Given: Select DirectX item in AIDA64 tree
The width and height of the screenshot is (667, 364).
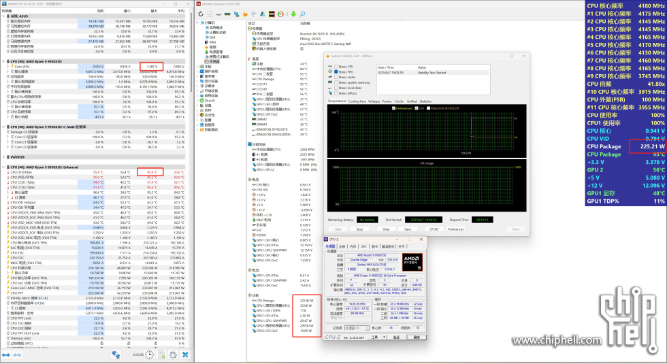Looking at the screenshot, I should 210,101.
